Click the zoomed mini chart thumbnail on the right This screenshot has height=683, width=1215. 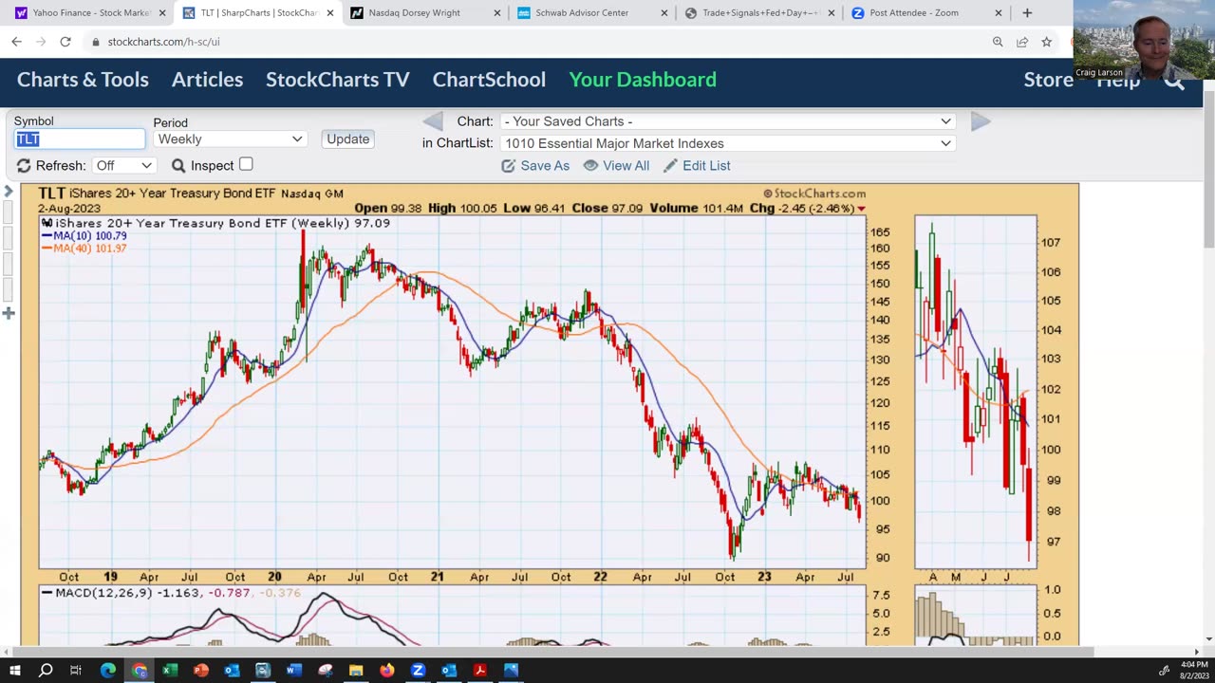point(976,392)
